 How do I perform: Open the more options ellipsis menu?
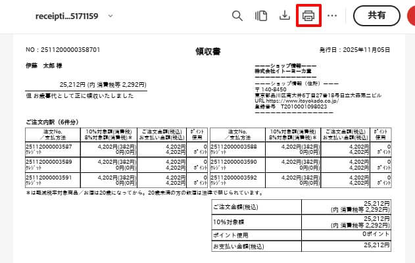click(x=332, y=15)
